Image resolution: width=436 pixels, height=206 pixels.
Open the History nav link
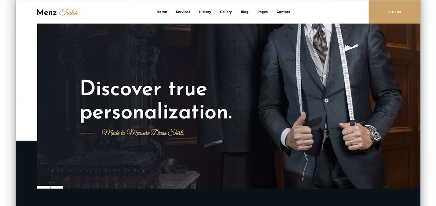click(205, 12)
